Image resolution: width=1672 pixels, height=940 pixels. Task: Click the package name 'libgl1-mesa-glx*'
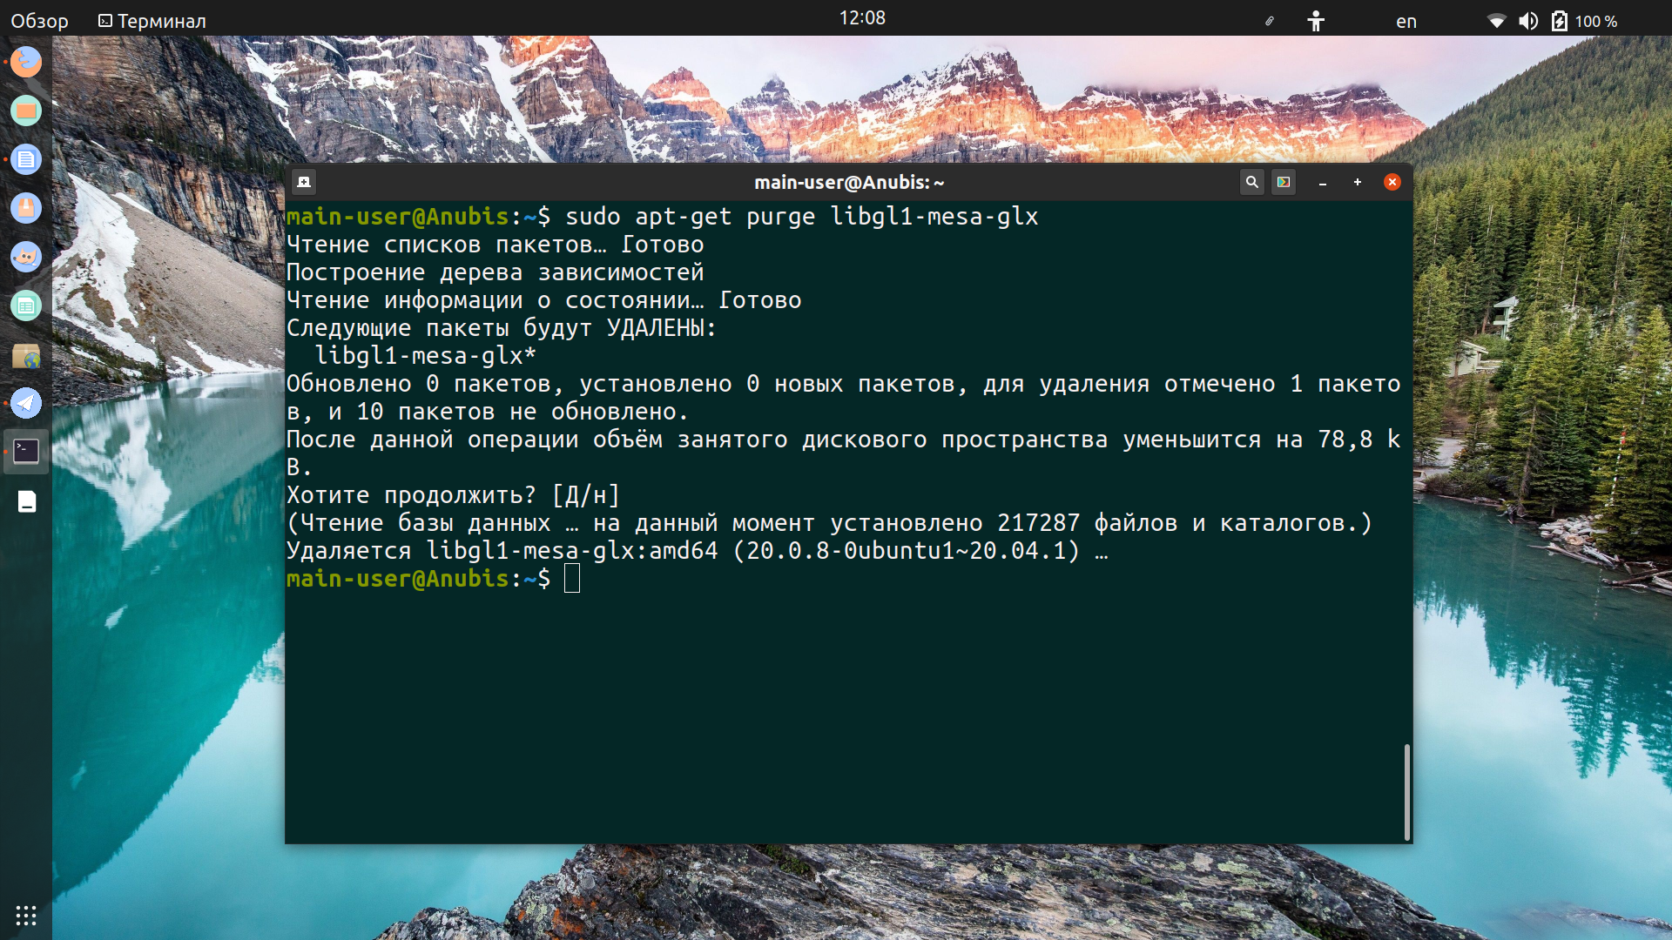tap(425, 356)
